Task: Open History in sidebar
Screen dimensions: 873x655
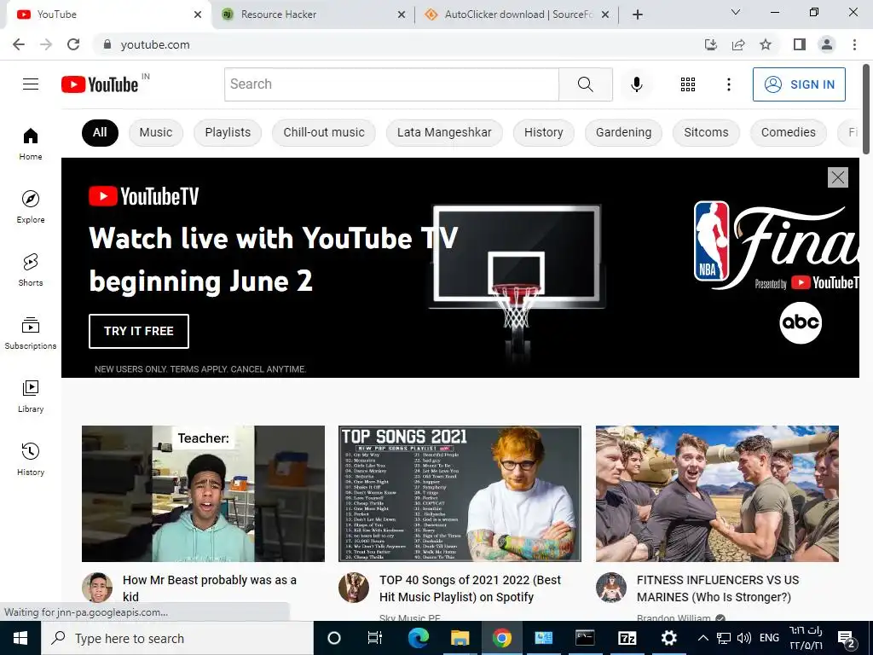Action: tap(31, 459)
